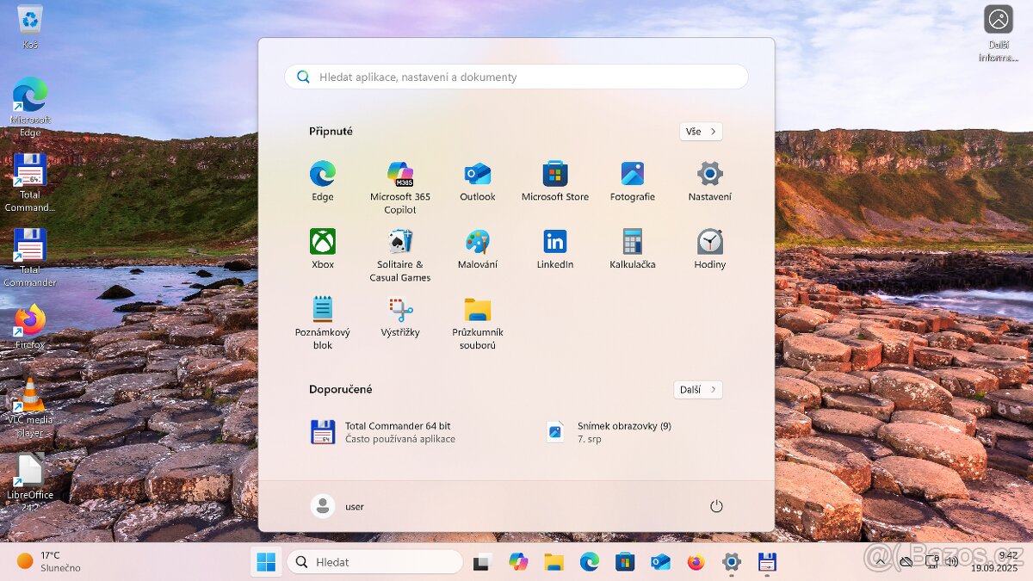
Task: Open Microsoft 365 Copilot from pinned apps
Action: 400,175
